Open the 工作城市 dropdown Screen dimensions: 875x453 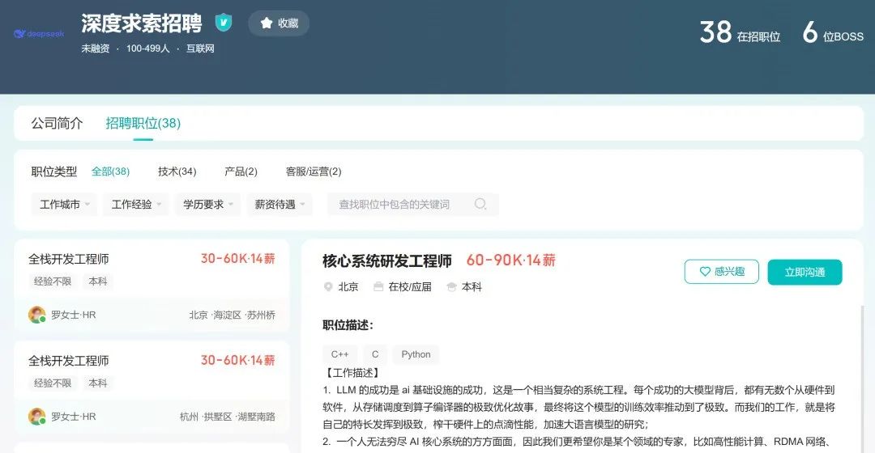[x=64, y=205]
